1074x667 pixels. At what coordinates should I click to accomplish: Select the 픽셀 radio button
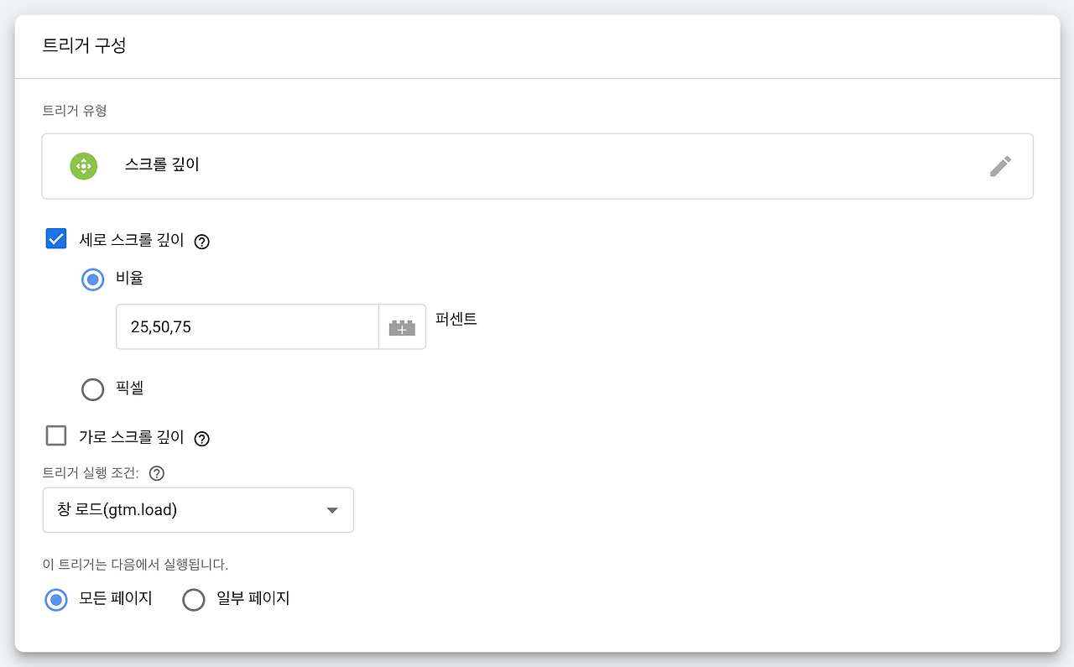click(92, 389)
